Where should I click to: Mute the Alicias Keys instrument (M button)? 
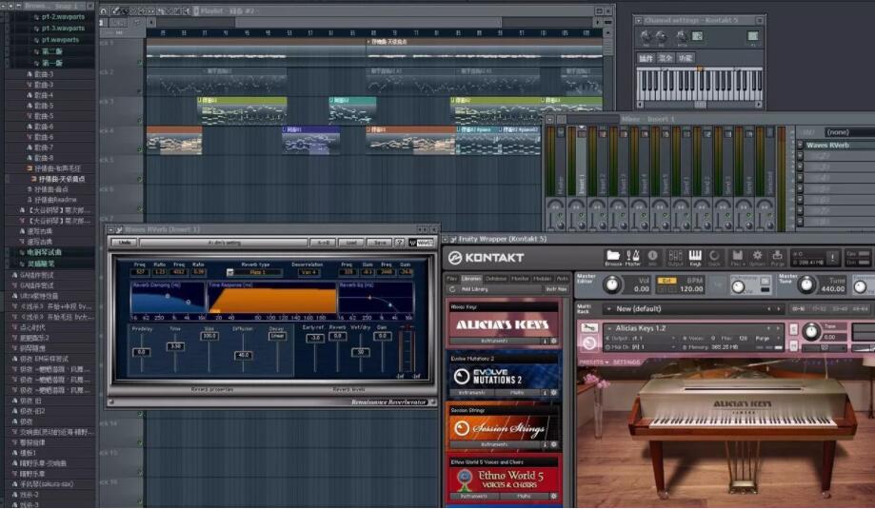point(793,346)
